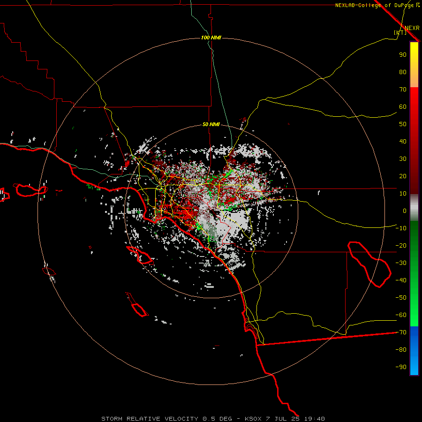Click the [KT] units label

tap(400, 32)
